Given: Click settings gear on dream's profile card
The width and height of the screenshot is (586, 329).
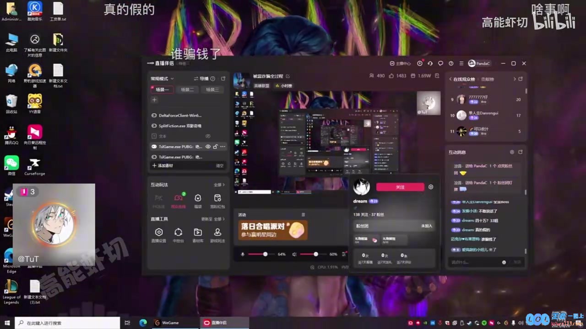Looking at the screenshot, I should 431,187.
